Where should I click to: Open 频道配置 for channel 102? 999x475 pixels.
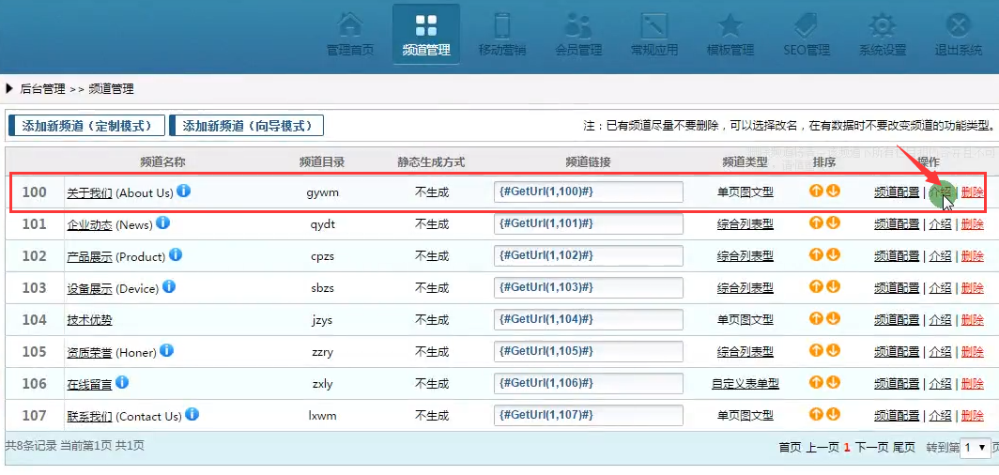click(897, 256)
